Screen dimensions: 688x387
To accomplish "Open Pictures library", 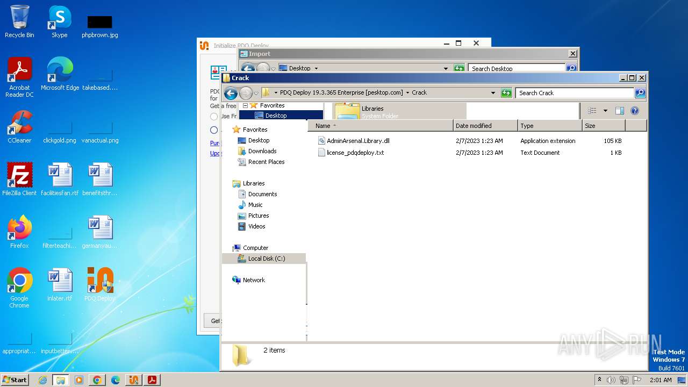I will click(259, 216).
